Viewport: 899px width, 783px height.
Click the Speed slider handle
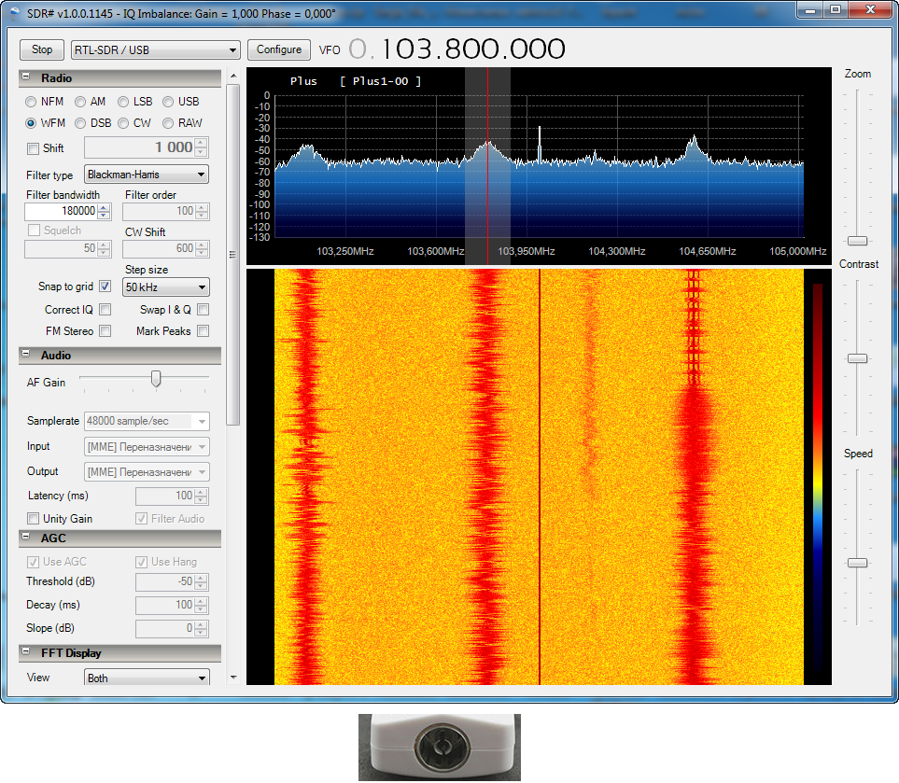point(857,563)
